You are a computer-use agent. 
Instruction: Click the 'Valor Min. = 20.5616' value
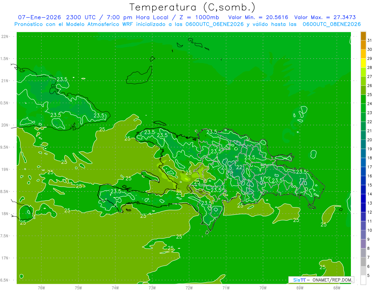(x=258, y=17)
